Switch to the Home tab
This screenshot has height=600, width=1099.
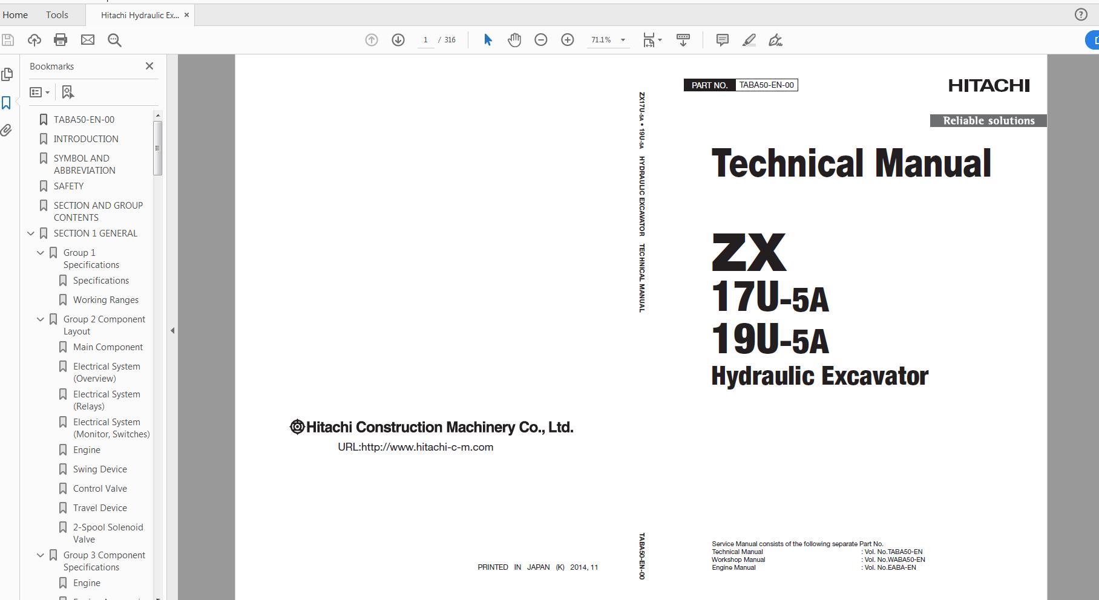coord(15,15)
